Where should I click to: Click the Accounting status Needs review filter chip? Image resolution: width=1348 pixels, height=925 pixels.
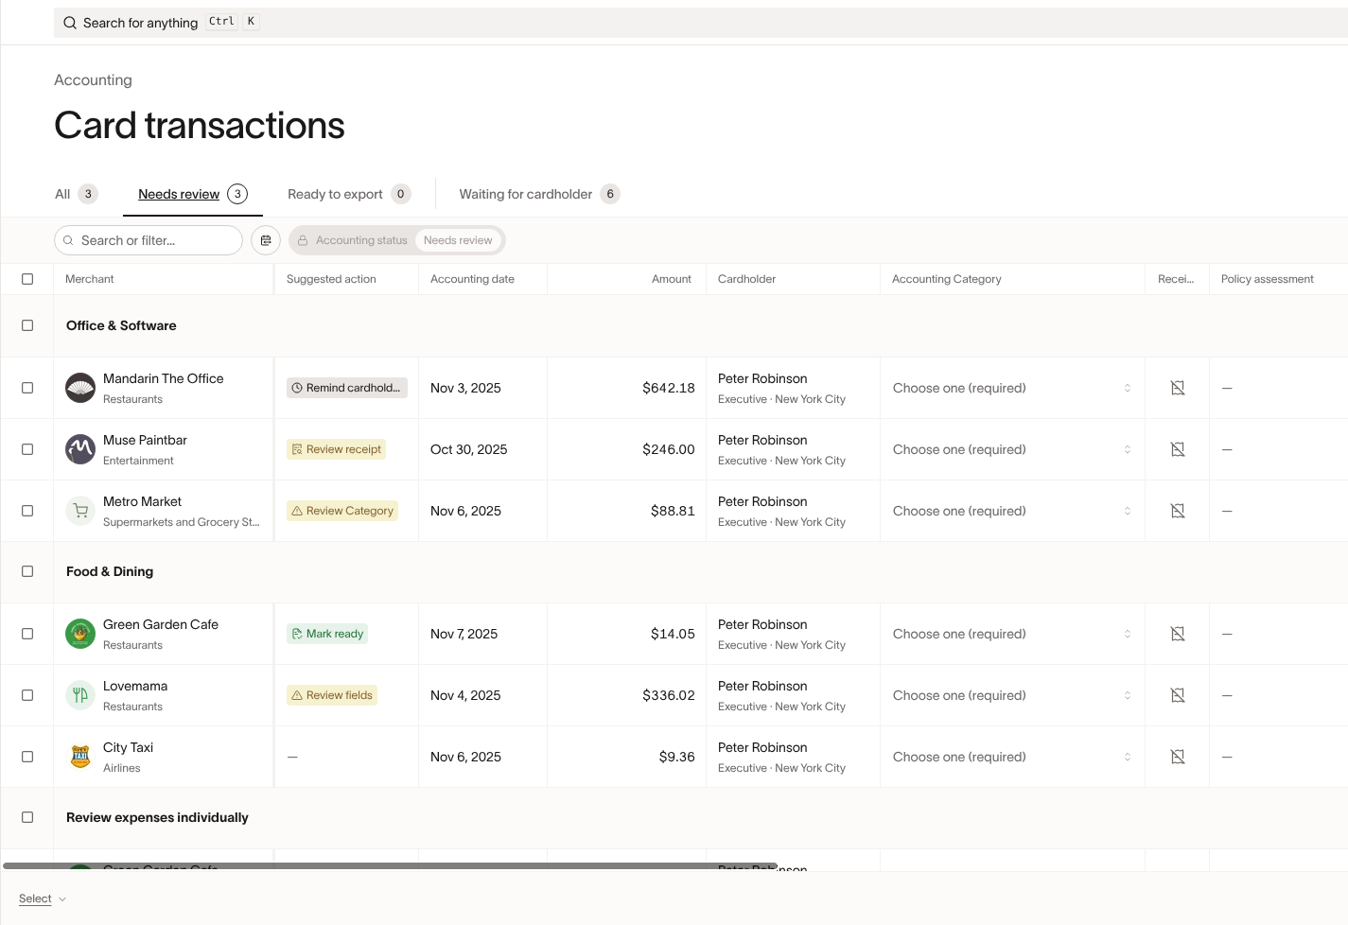pos(397,240)
